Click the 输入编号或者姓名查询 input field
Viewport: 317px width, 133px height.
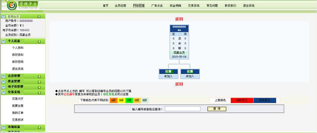182,109
